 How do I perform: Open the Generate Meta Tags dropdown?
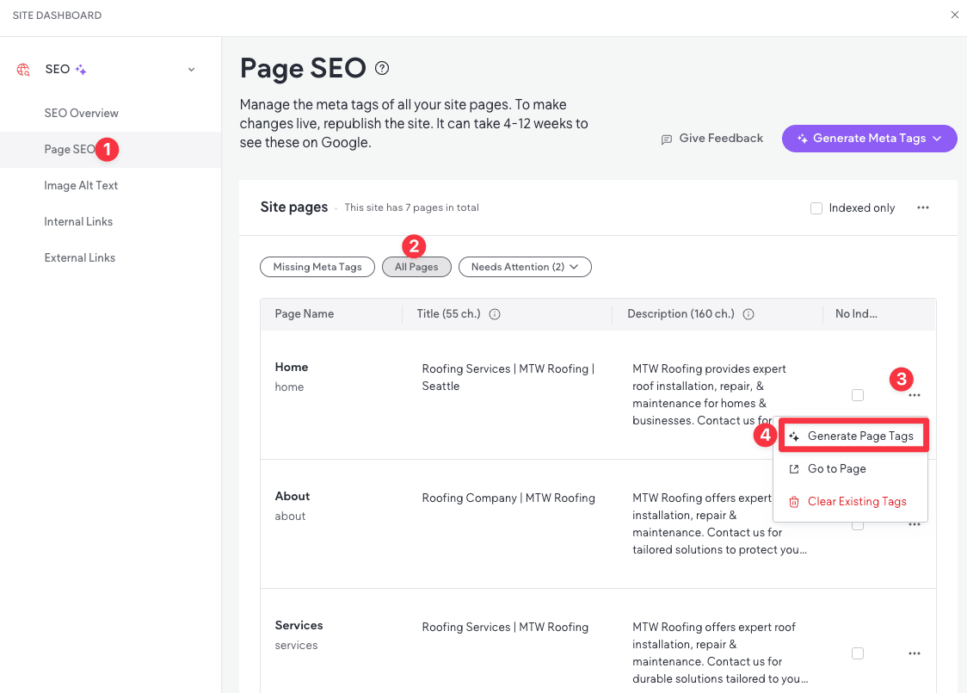870,139
